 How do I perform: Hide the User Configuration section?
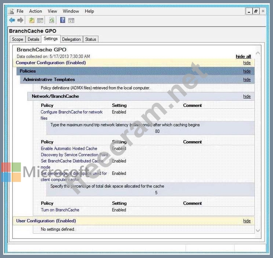pos(247,221)
